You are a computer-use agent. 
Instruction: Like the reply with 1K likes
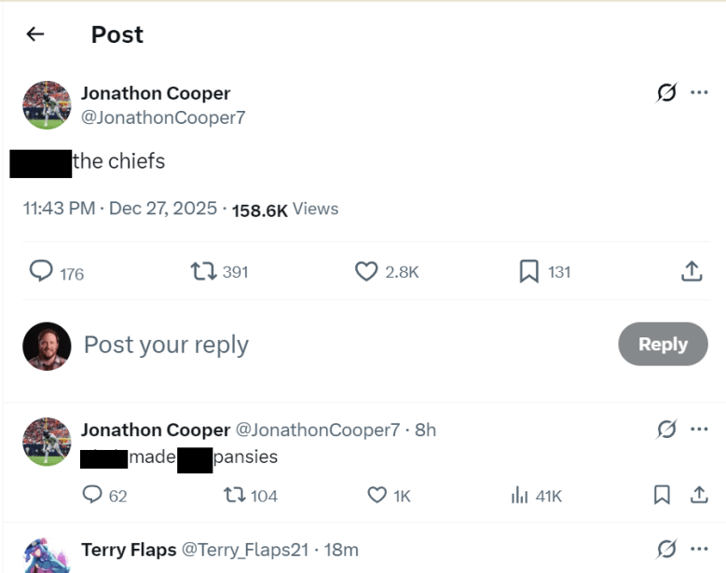point(377,495)
